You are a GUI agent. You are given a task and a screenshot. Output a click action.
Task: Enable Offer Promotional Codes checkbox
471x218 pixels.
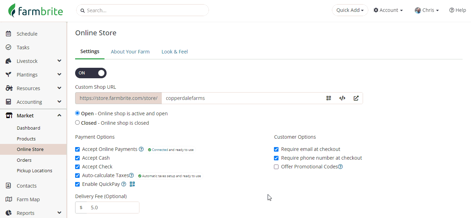[x=276, y=167]
